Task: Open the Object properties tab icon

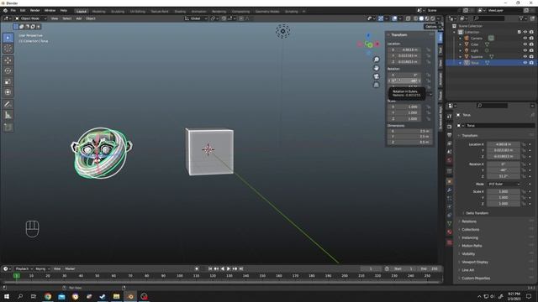Action: [x=449, y=181]
